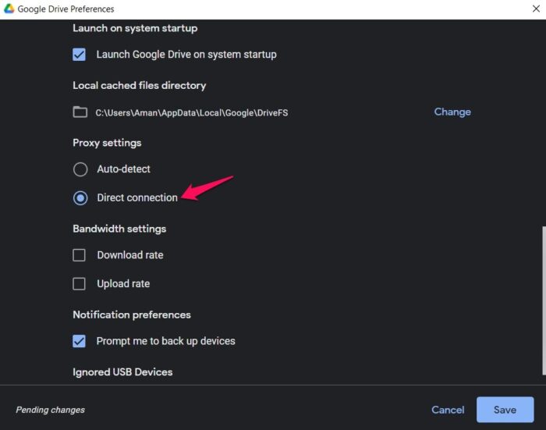Image resolution: width=546 pixels, height=430 pixels.
Task: Click the Google Drive logo in title bar
Action: [9, 9]
